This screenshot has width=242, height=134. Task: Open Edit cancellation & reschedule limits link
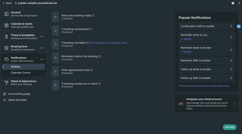point(108,43)
